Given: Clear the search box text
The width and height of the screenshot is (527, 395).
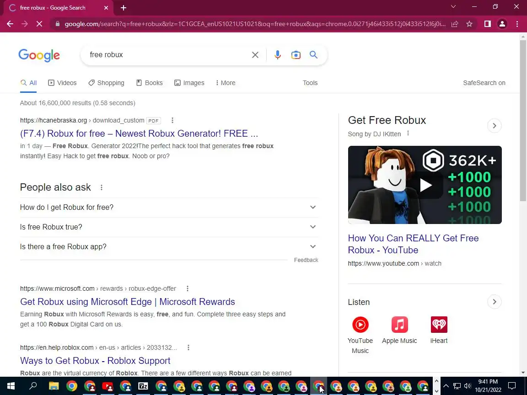Looking at the screenshot, I should (255, 55).
